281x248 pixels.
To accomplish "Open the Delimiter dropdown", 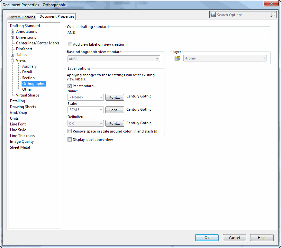I will pos(86,124).
